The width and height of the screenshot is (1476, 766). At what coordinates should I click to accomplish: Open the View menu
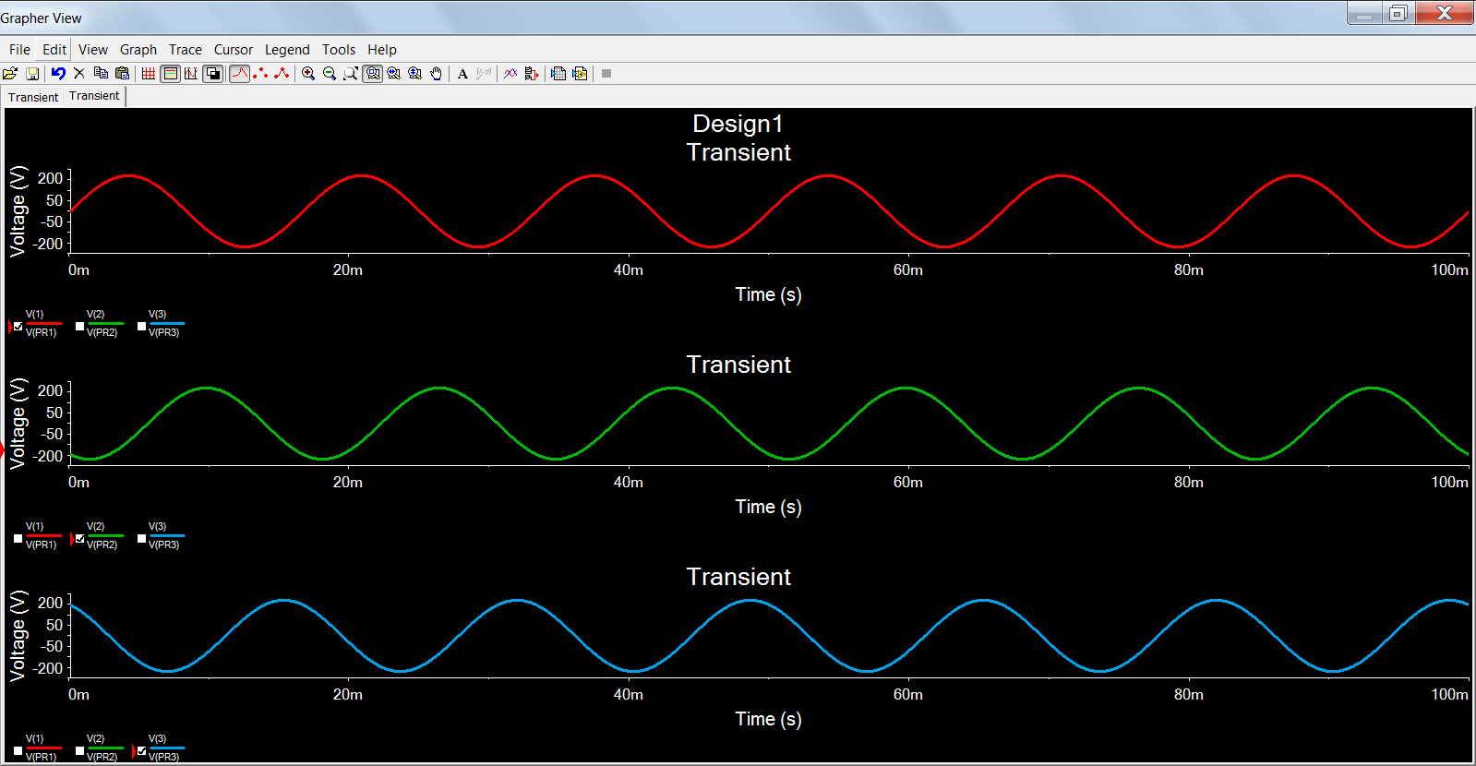[x=93, y=50]
